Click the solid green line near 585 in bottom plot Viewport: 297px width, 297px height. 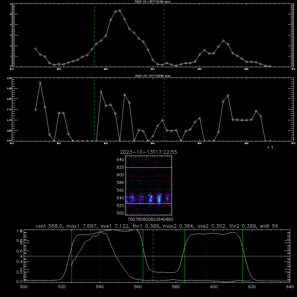pyautogui.click(x=184, y=256)
